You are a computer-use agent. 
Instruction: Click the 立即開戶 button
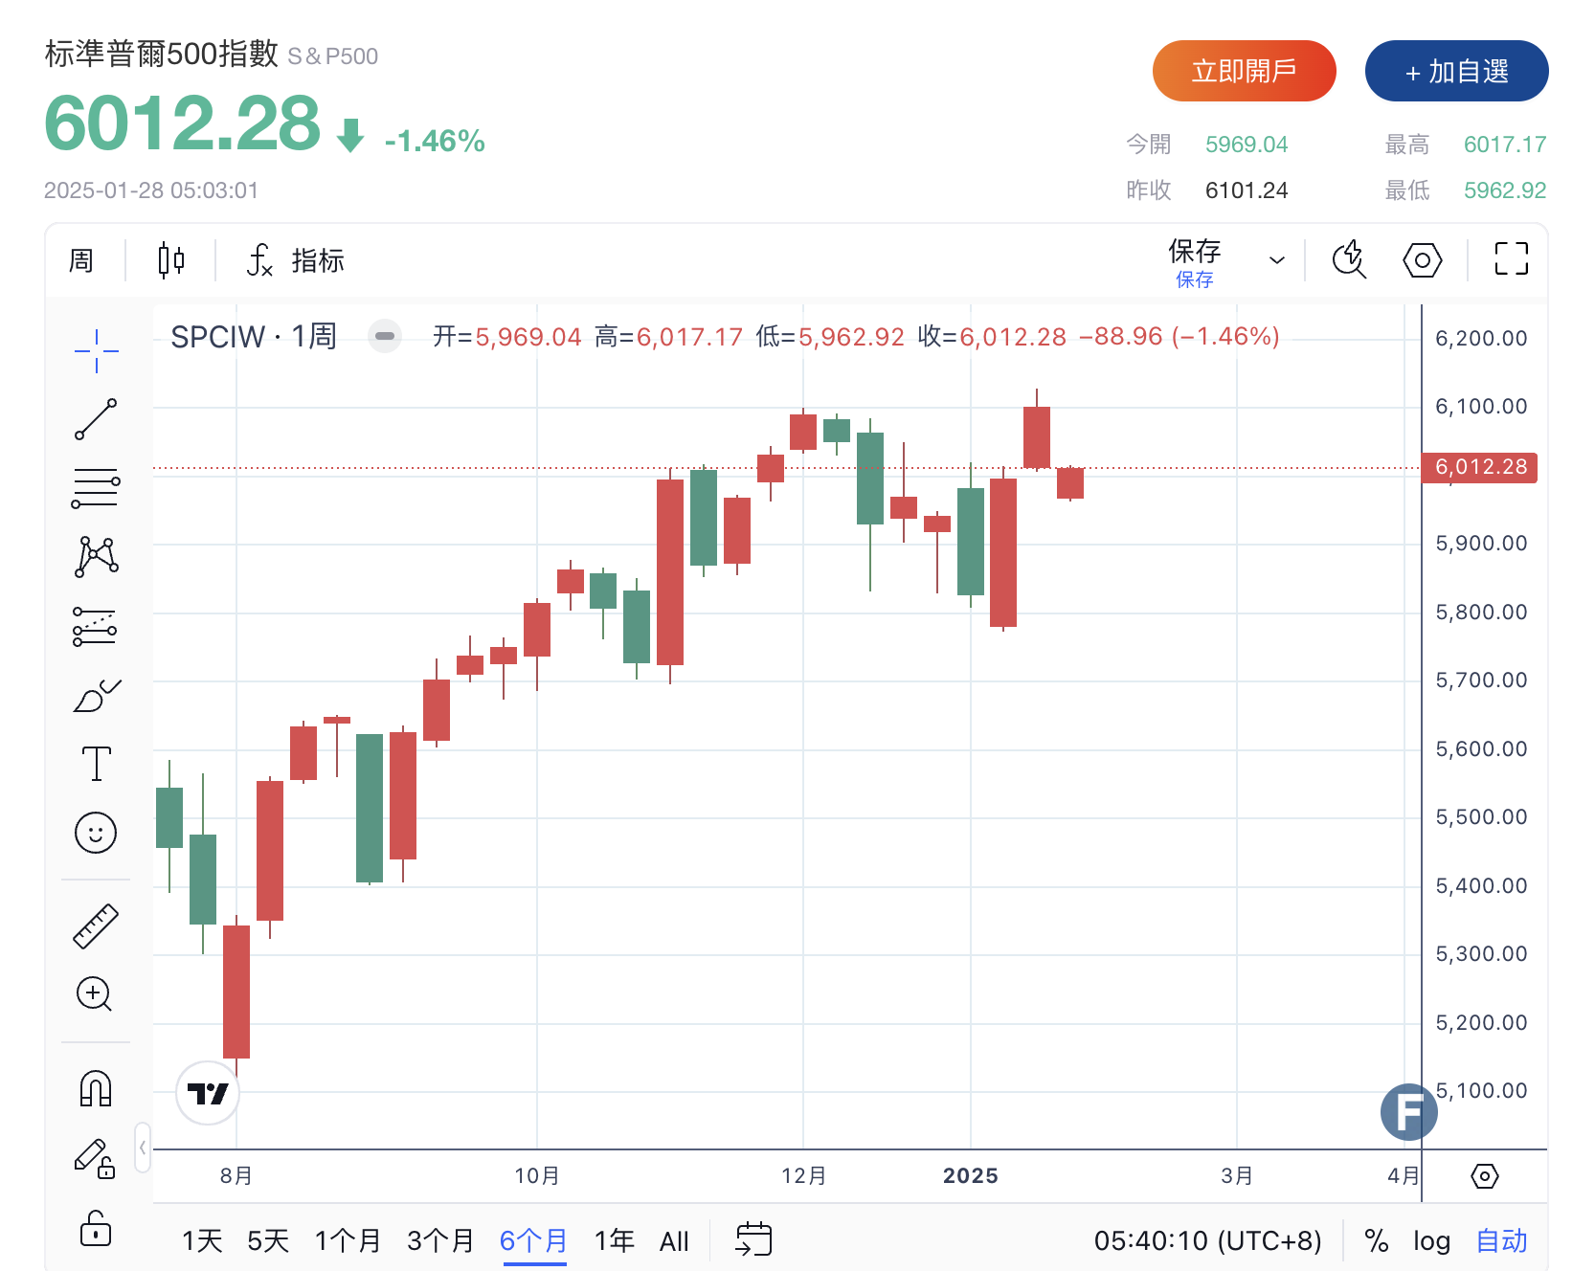point(1244,71)
